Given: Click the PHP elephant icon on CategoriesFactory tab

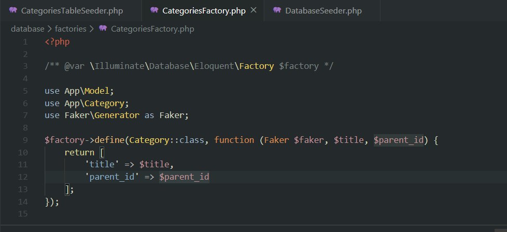Looking at the screenshot, I should point(154,10).
